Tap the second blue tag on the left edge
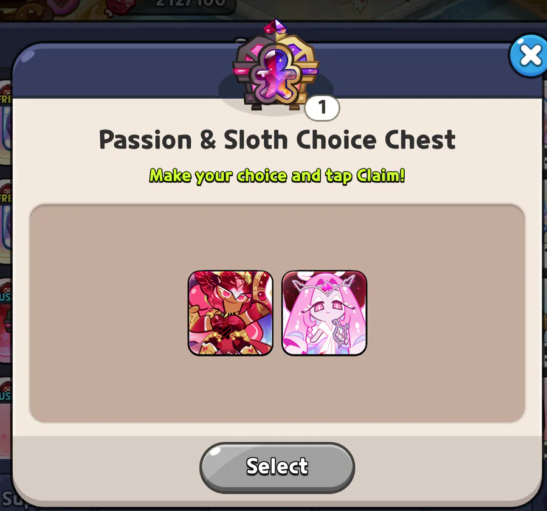 coord(5,395)
